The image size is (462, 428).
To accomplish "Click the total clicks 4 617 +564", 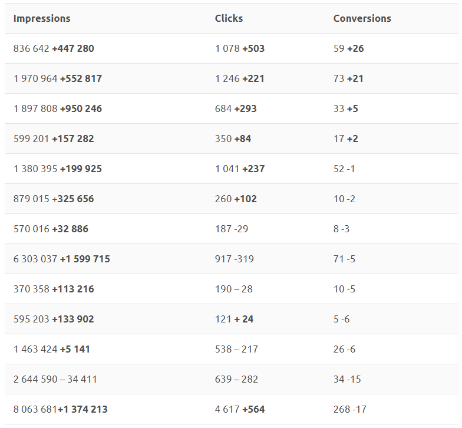I will tap(239, 409).
